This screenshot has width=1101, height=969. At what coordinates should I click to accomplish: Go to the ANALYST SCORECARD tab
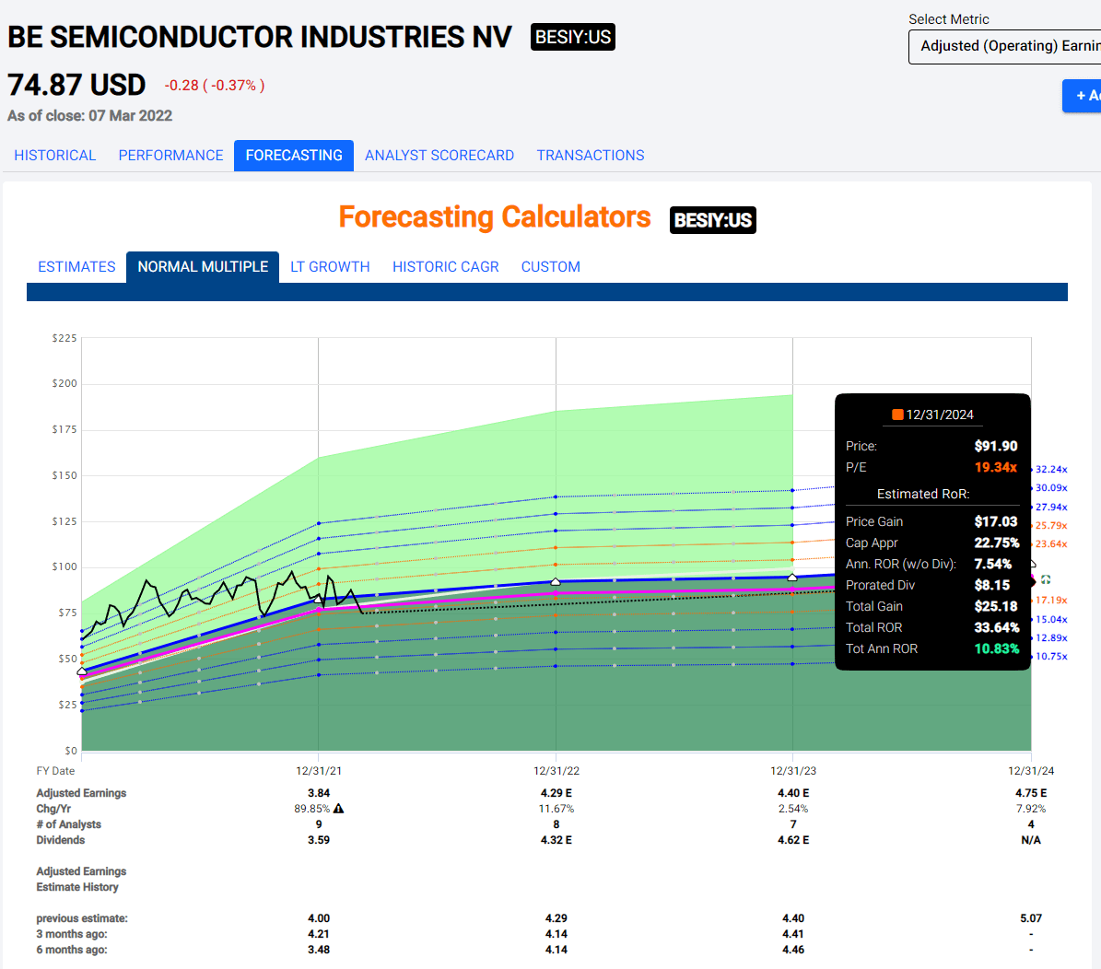pos(439,155)
